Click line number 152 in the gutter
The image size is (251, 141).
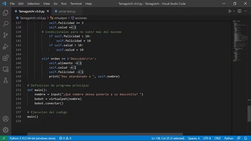pyautogui.click(x=18, y=90)
